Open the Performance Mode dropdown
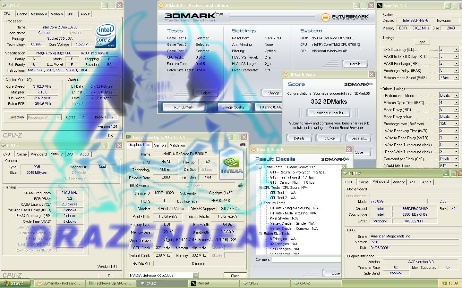The image size is (462, 288). (456, 95)
